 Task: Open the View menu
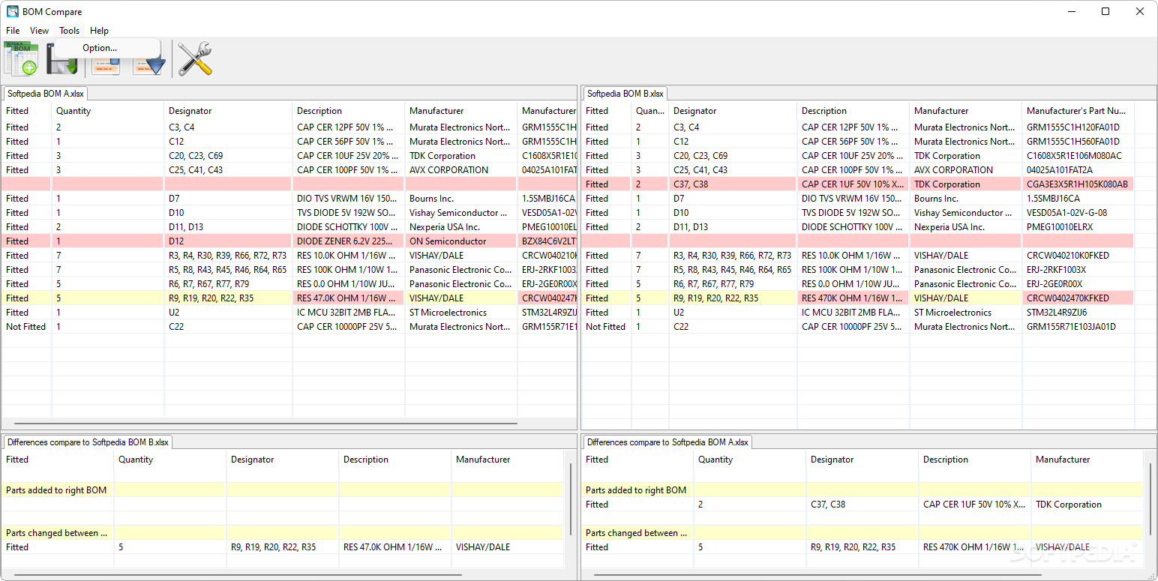[x=39, y=31]
